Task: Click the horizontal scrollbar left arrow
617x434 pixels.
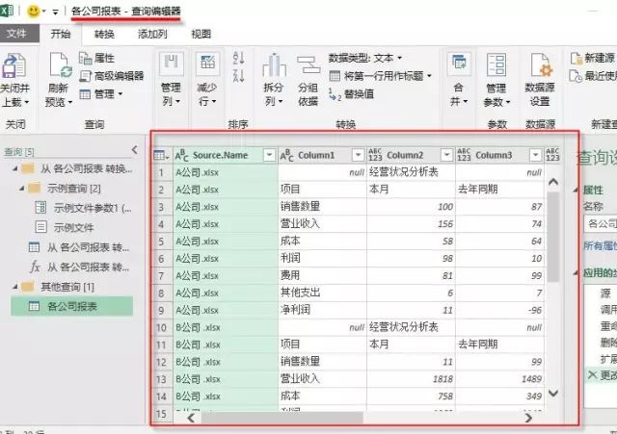Action: pos(191,418)
